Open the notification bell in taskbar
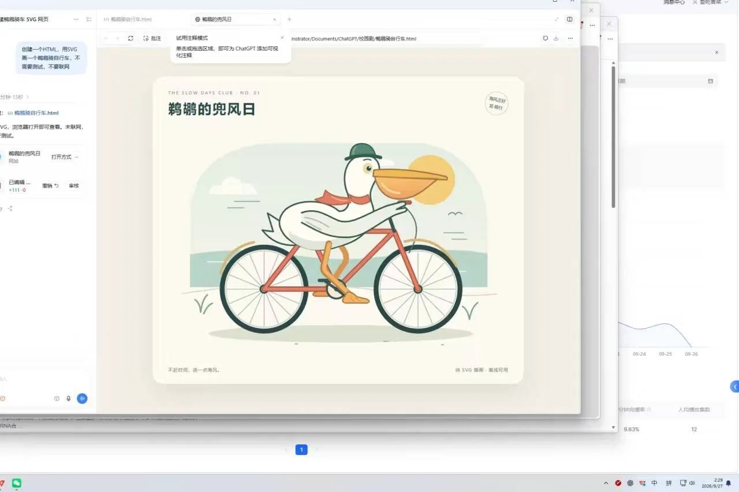The height and width of the screenshot is (492, 739). click(729, 483)
